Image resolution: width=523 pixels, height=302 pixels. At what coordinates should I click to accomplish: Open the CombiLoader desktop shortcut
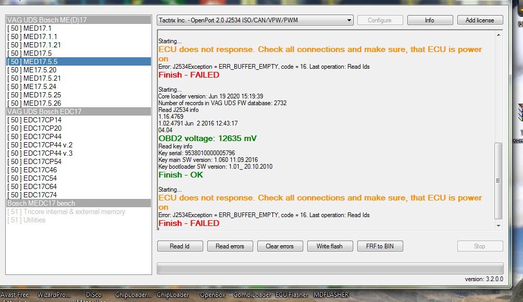[252, 295]
